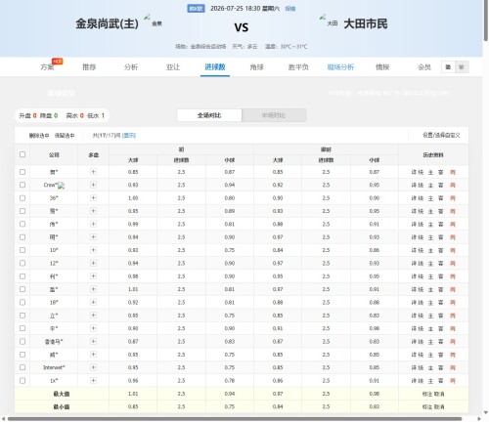The image size is (489, 422).
Task: Open 设置/选择盘定义 settings
Action: click(x=441, y=135)
